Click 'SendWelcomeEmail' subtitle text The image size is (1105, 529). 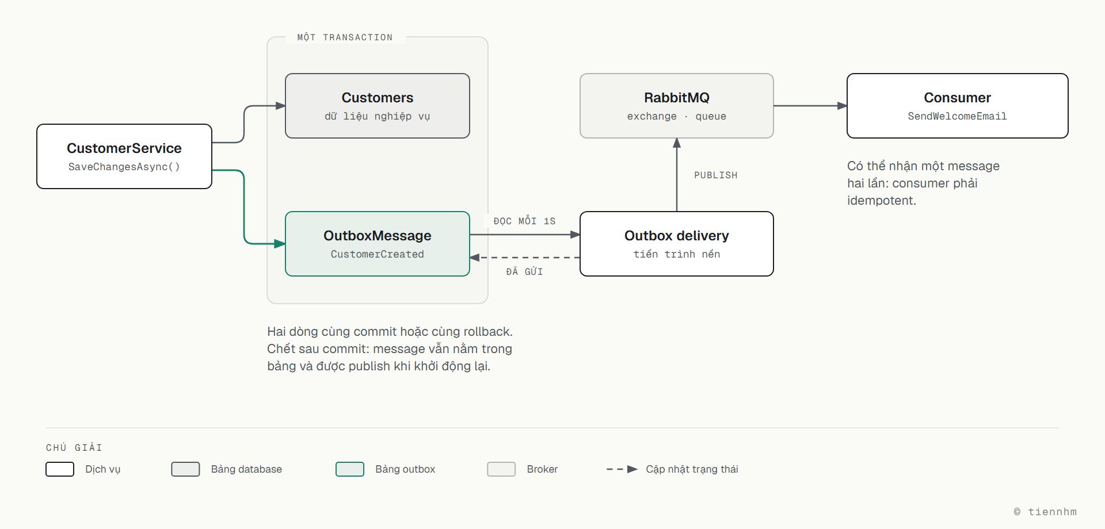click(x=958, y=116)
